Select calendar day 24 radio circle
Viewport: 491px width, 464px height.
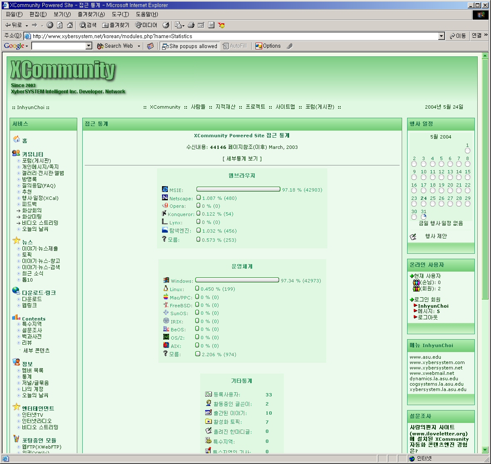pos(423,204)
